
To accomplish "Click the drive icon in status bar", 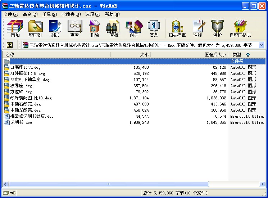I will click(5, 193).
